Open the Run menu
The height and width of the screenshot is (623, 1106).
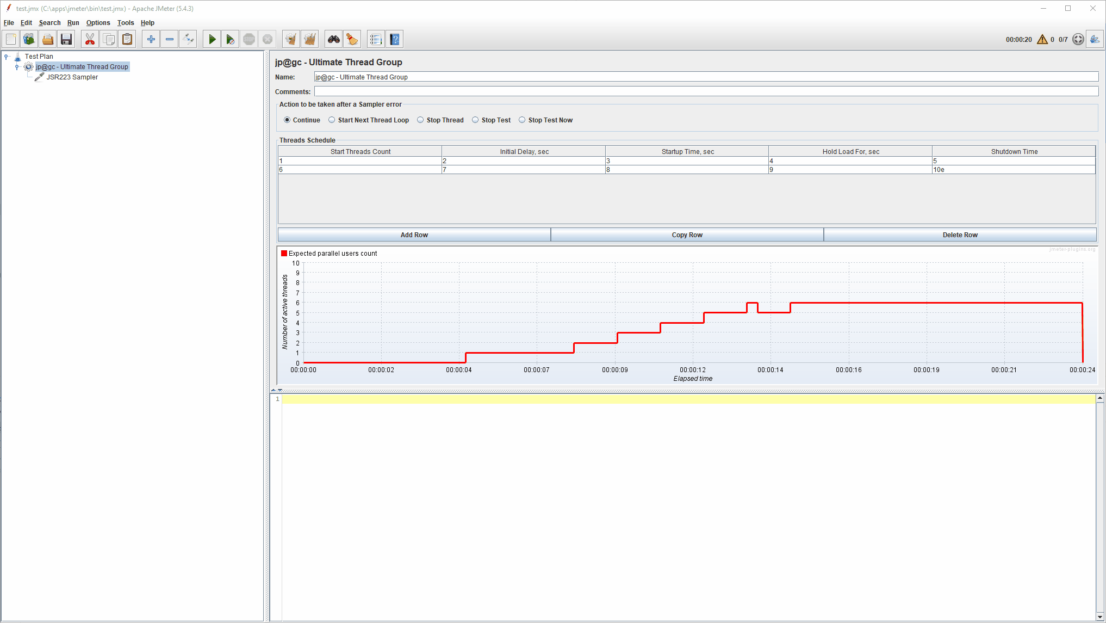pyautogui.click(x=72, y=23)
